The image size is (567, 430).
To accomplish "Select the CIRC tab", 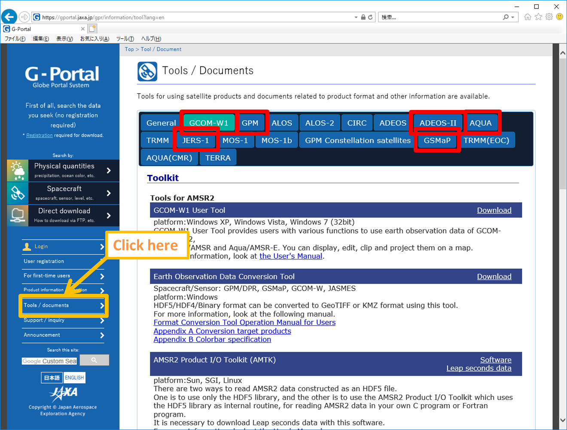I will pos(357,123).
